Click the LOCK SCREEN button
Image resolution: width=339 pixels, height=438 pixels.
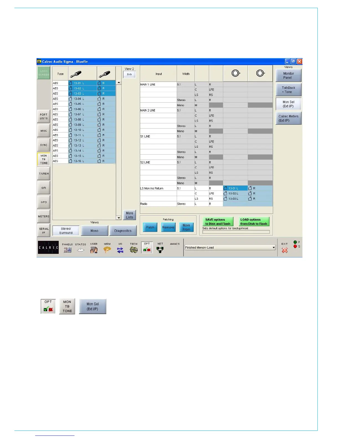click(44, 73)
